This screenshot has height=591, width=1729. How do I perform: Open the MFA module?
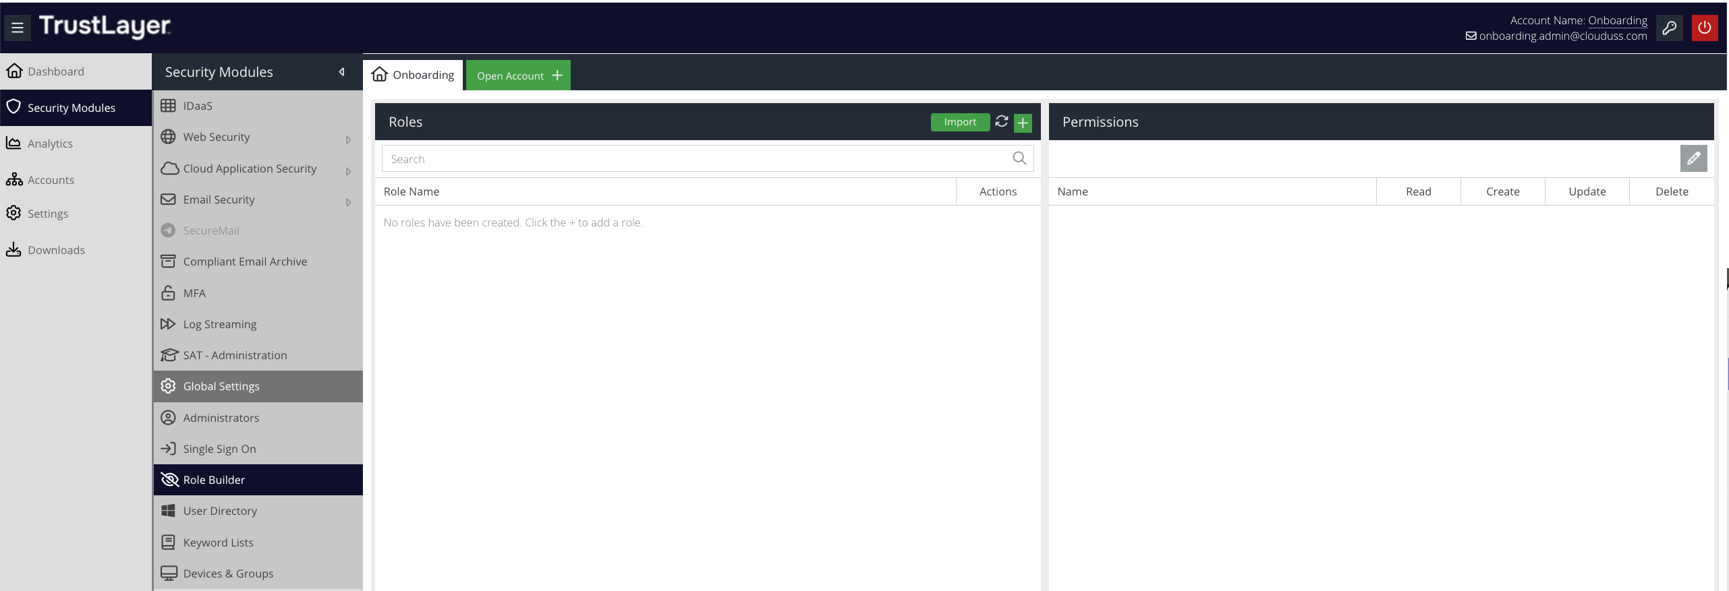coord(258,293)
